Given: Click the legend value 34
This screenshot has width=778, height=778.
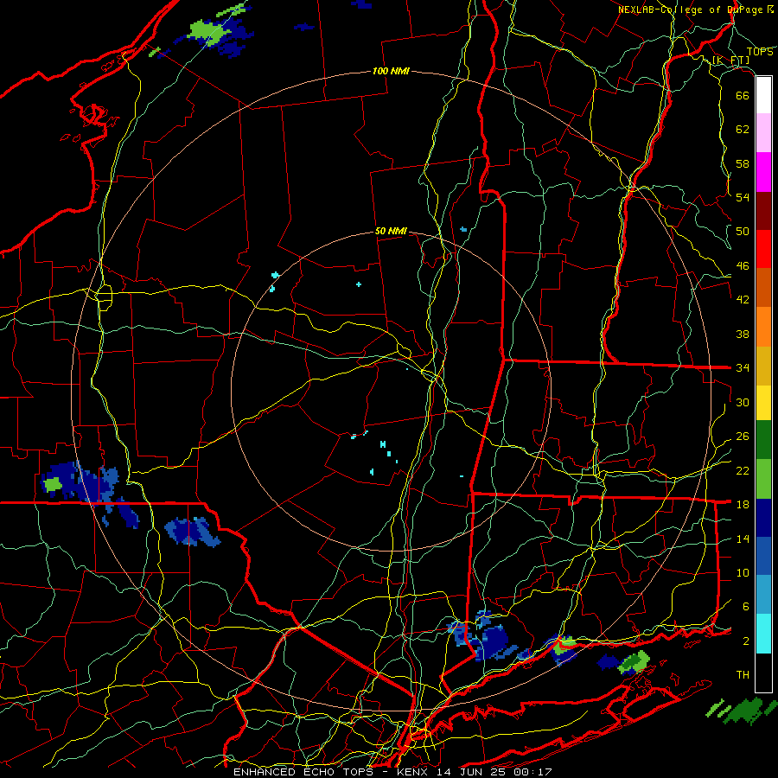Looking at the screenshot, I should click(743, 367).
